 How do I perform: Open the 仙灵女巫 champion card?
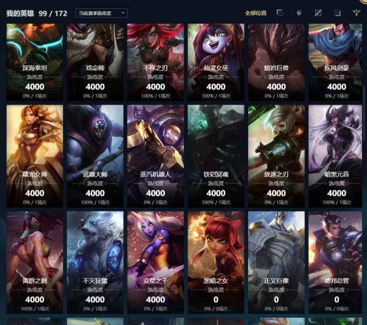click(216, 62)
